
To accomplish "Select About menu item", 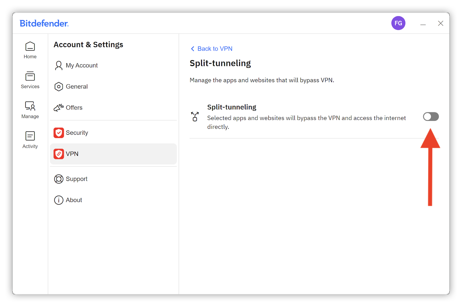I will 113,200.
